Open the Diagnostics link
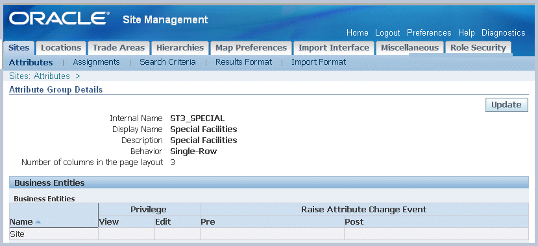The image size is (538, 246). pyautogui.click(x=504, y=33)
